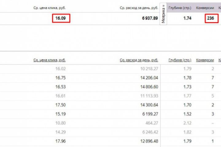Select the Конверсии label in shaded totals header
221x147 pixels.
pos(205,8)
